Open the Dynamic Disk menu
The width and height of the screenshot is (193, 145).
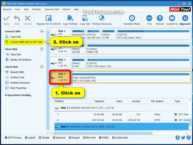[52, 9]
